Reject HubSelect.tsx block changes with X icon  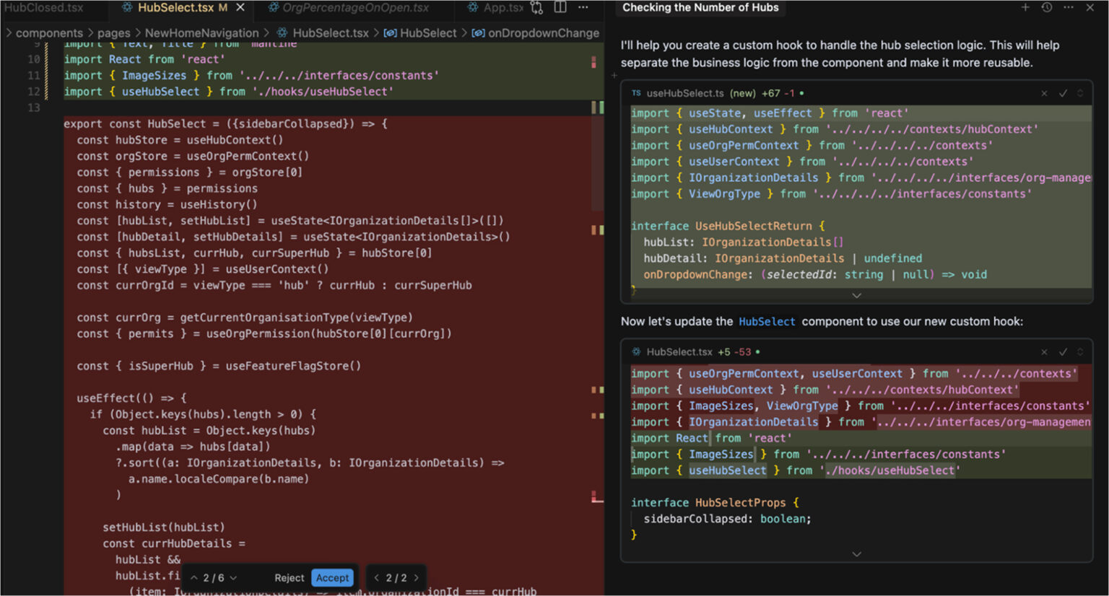(x=1044, y=352)
